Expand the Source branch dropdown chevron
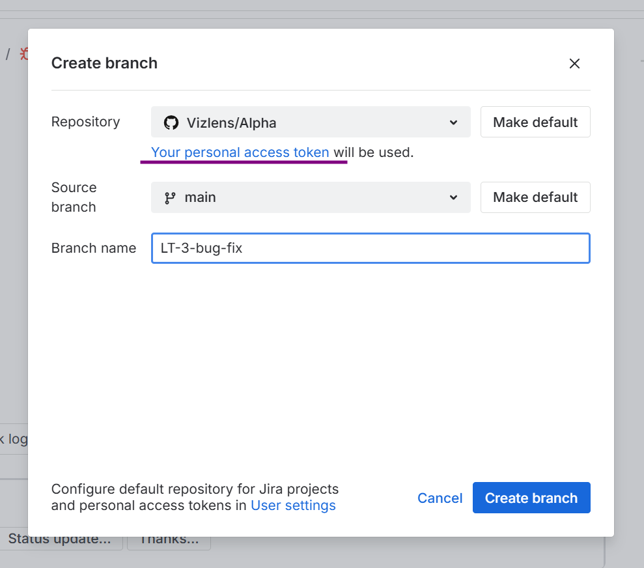 point(454,197)
